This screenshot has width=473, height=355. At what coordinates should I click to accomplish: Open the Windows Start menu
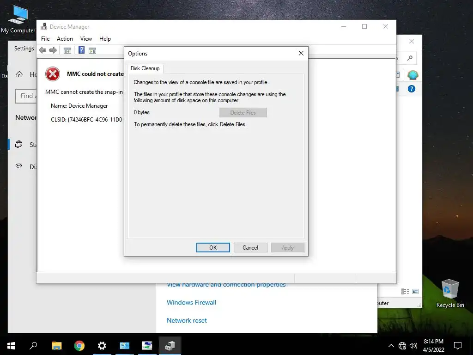tap(11, 346)
